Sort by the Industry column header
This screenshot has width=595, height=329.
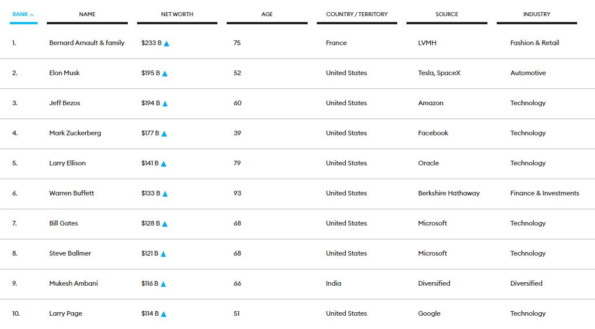pos(537,14)
